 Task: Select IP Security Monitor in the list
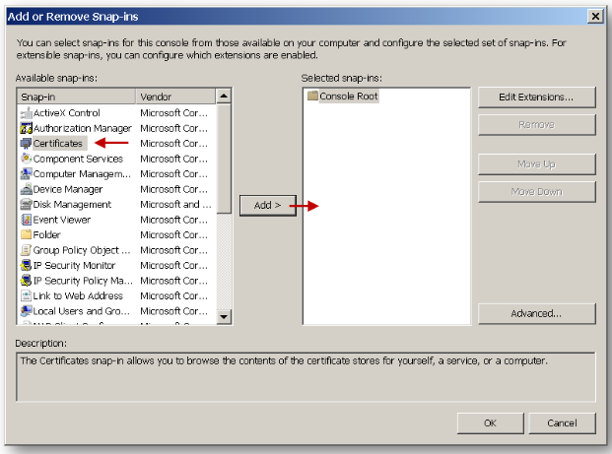pyautogui.click(x=74, y=265)
